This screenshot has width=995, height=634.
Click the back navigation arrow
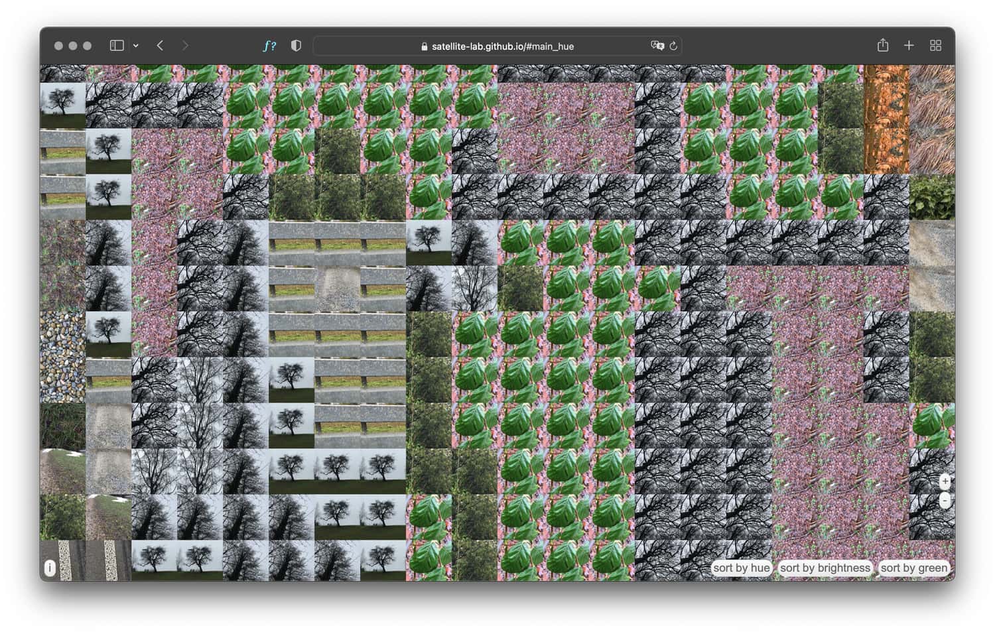point(159,46)
